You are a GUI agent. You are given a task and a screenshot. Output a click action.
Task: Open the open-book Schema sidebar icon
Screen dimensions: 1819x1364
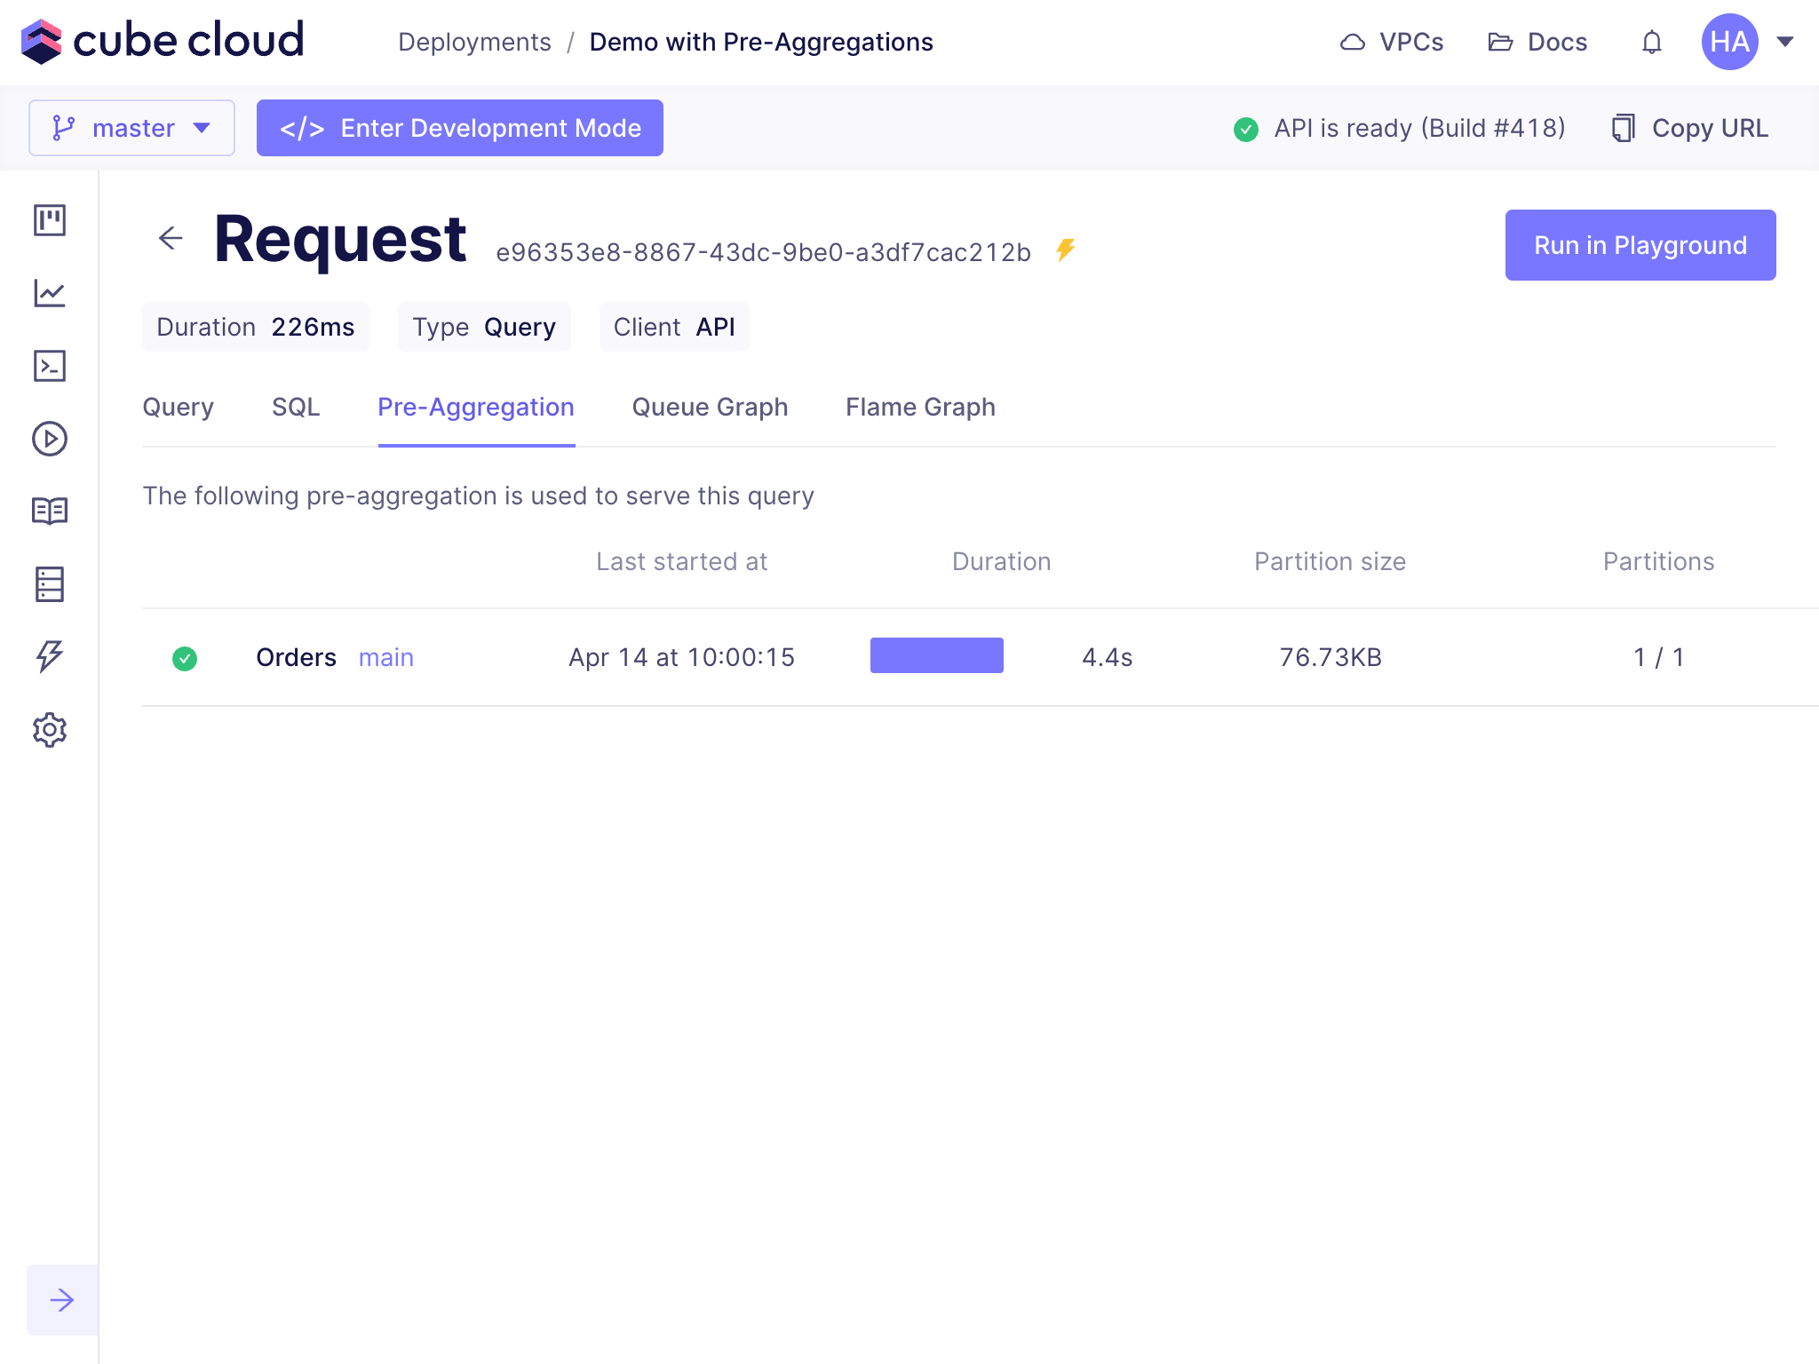[50, 511]
